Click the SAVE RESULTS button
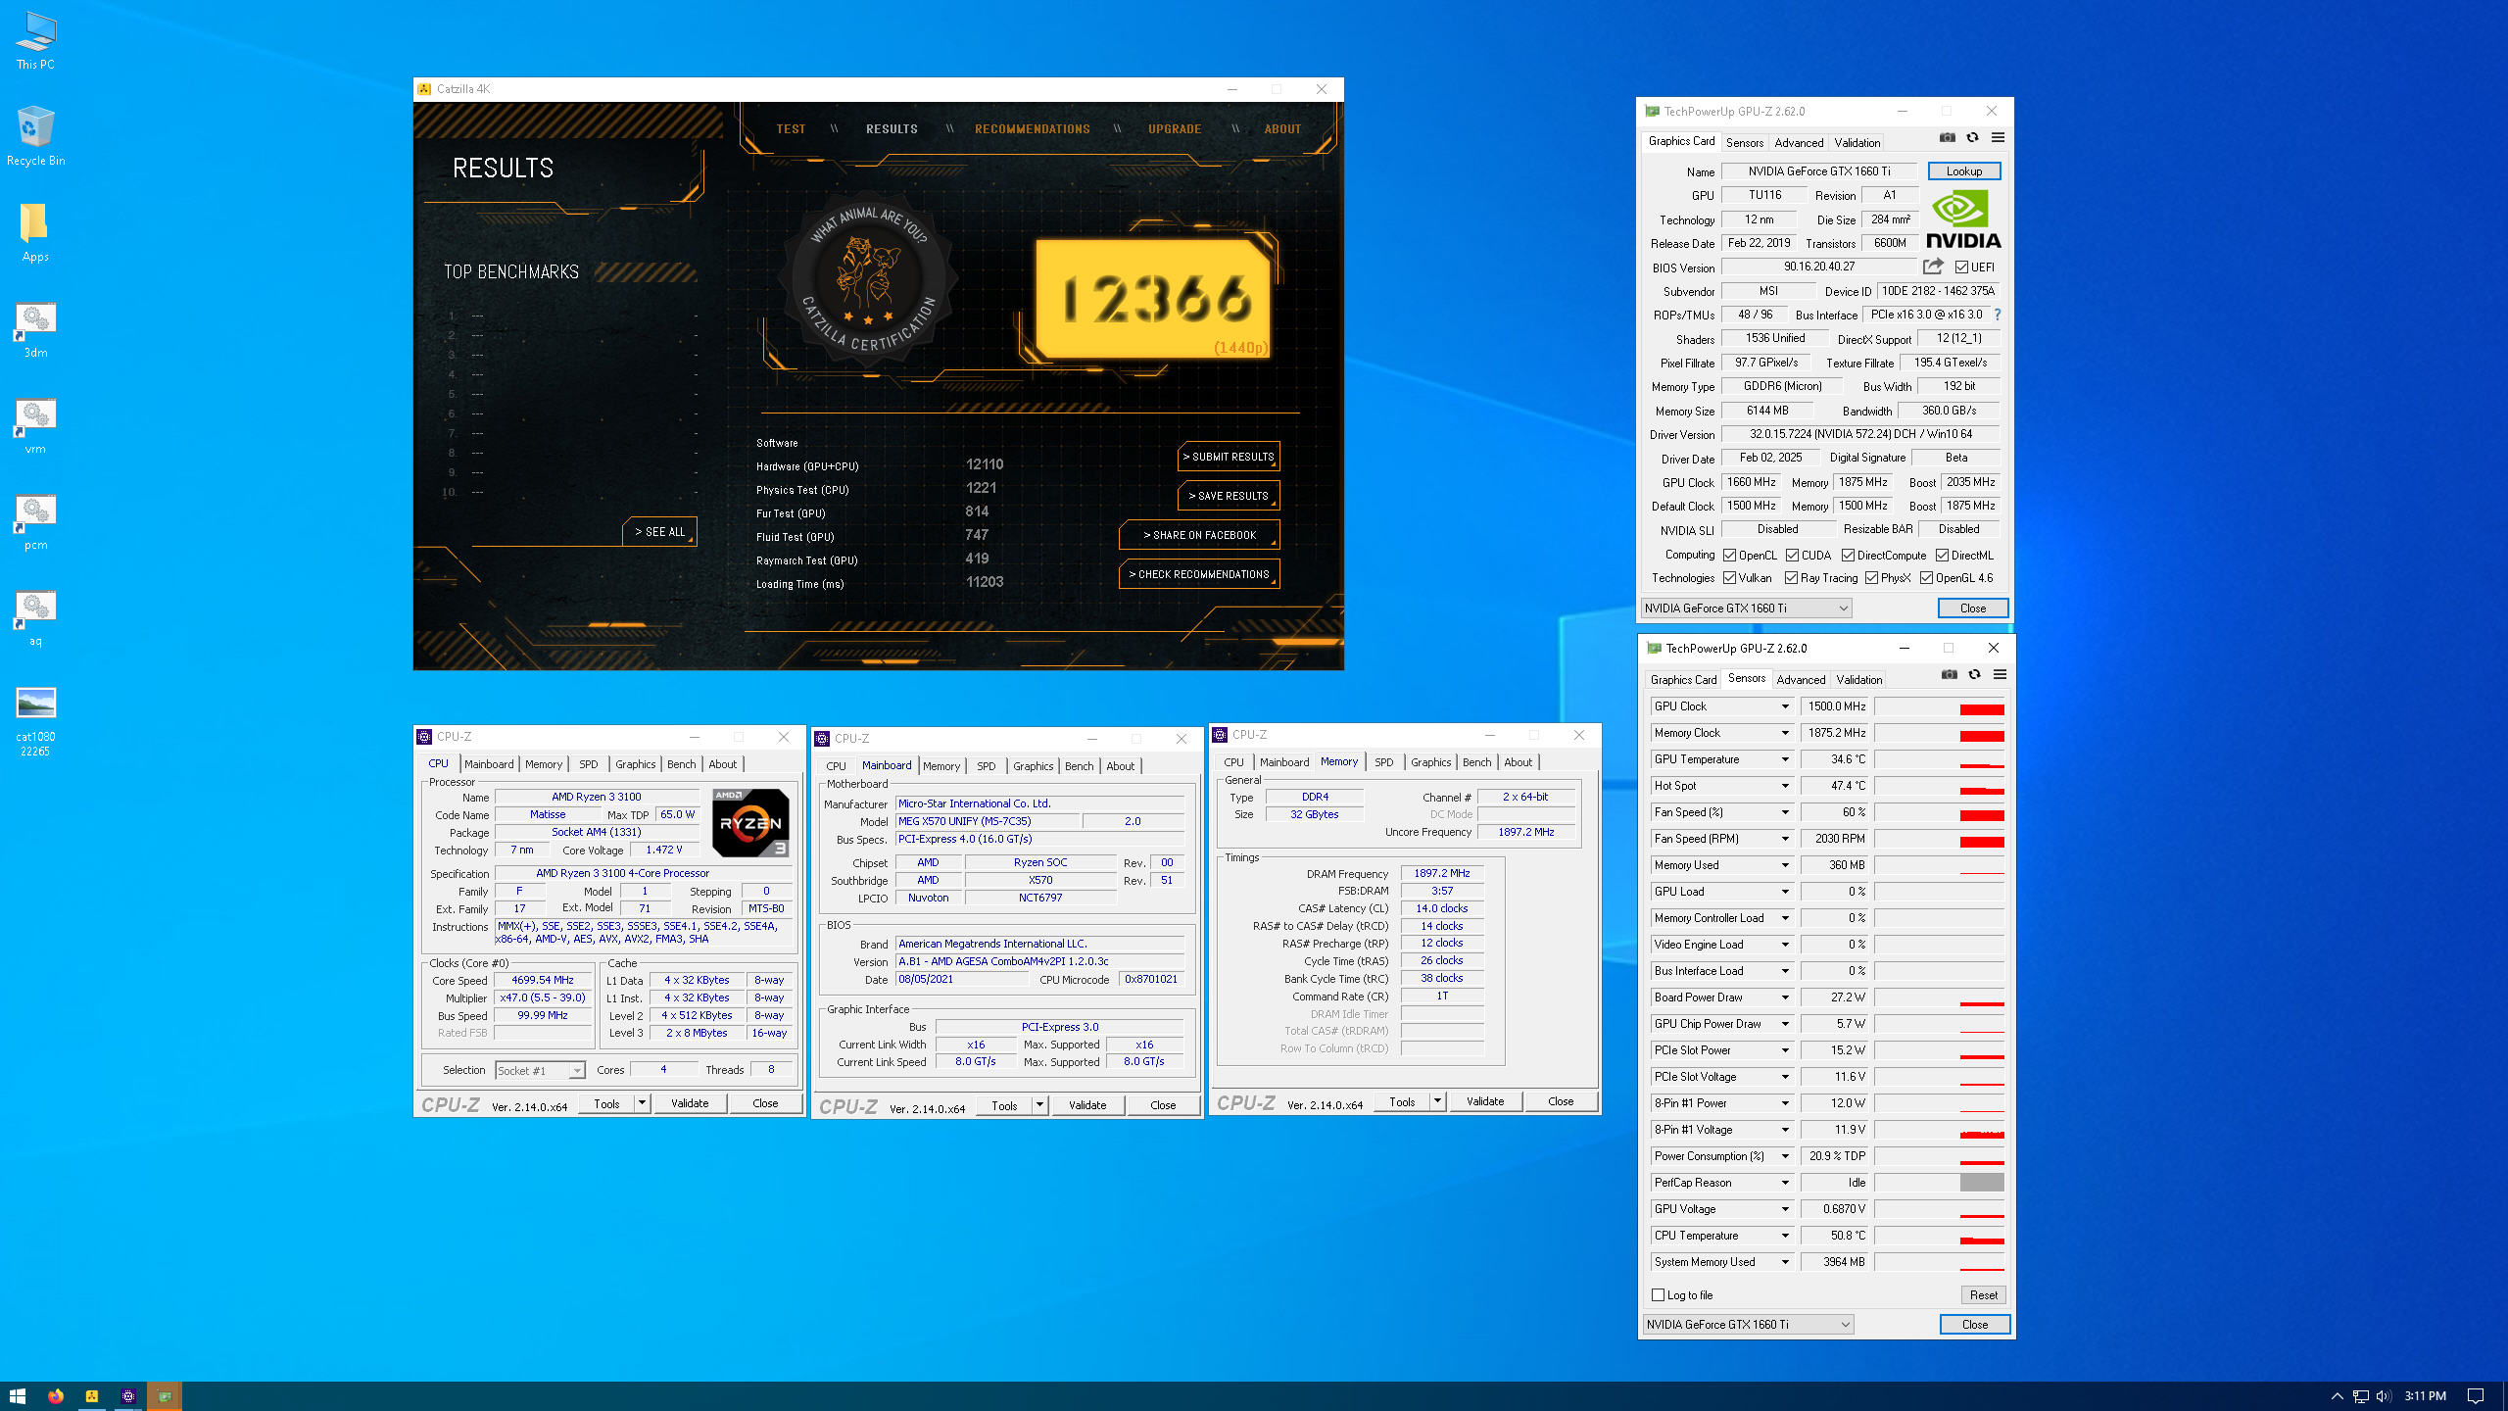2508x1411 pixels. 1229,496
